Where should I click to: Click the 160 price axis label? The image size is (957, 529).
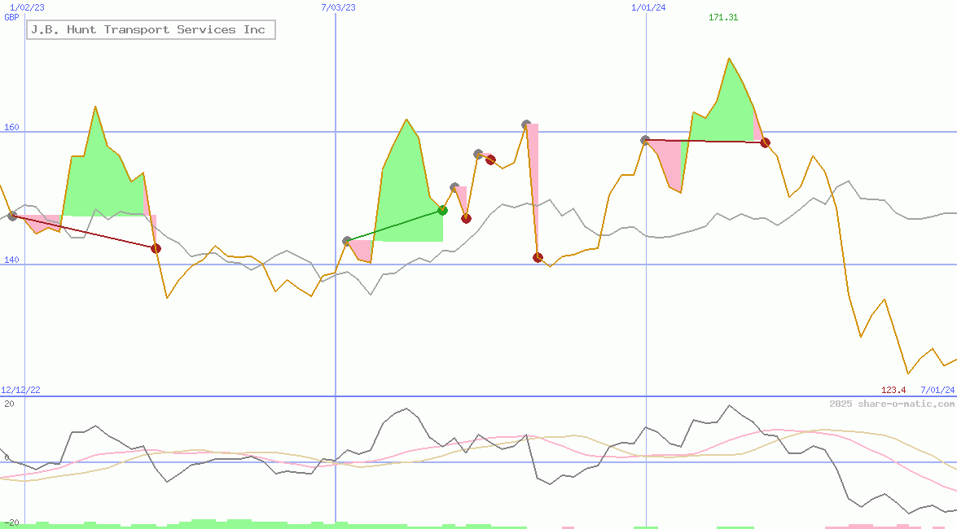[x=11, y=127]
